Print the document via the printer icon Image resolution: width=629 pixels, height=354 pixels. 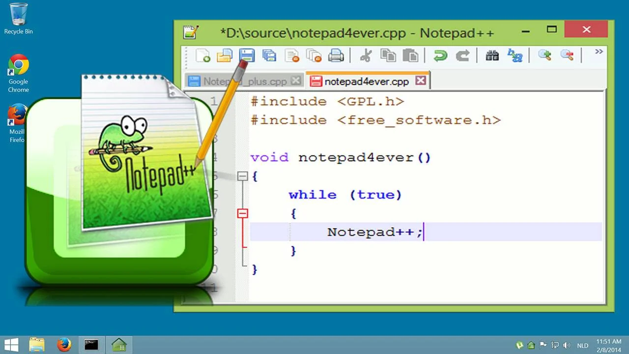336,56
